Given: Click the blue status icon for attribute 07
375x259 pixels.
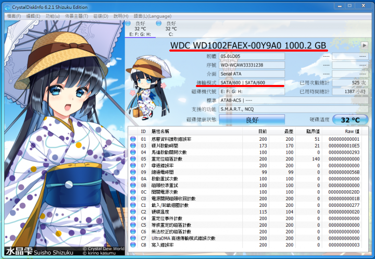Looking at the screenshot, I should (133, 165).
